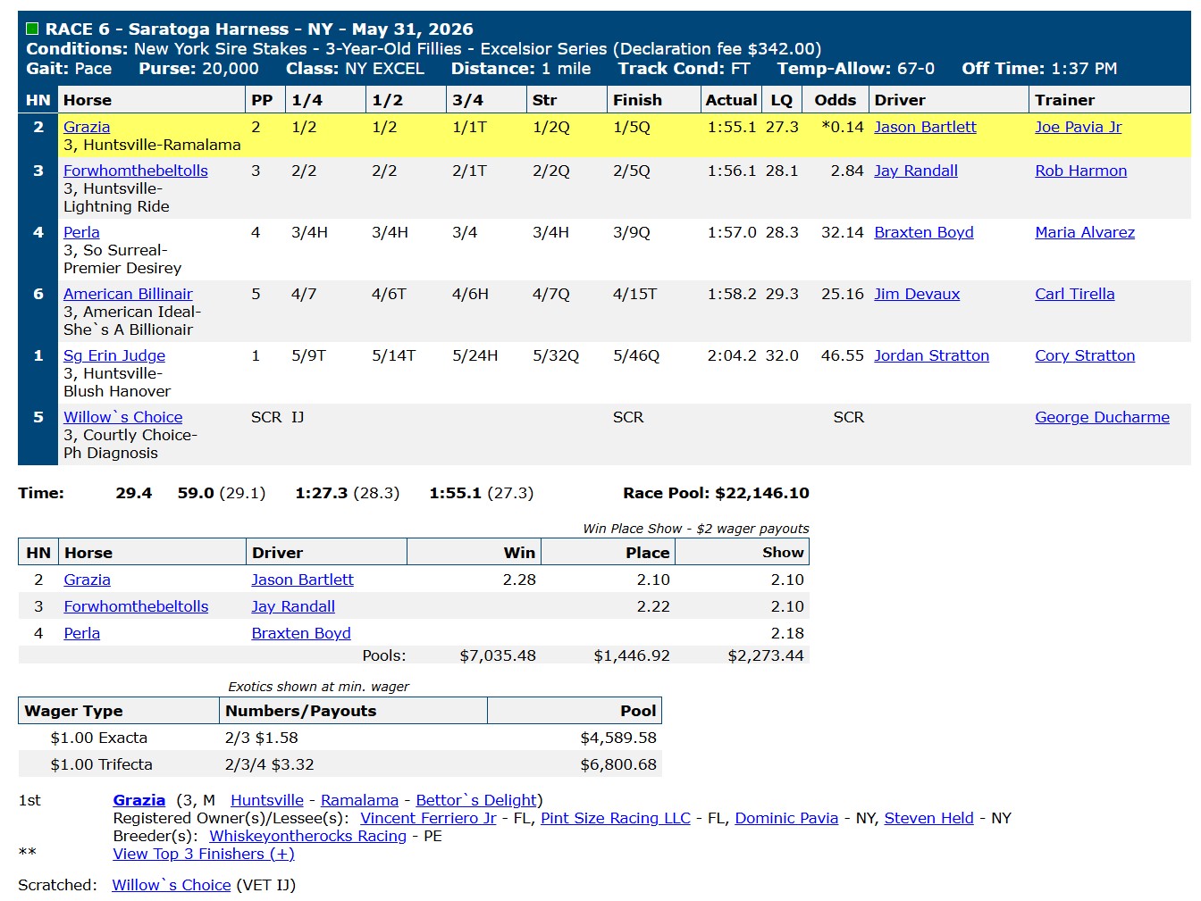This screenshot has height=901, width=1201.
Task: Select the 2.28 win payout for Grazia
Action: [x=519, y=580]
